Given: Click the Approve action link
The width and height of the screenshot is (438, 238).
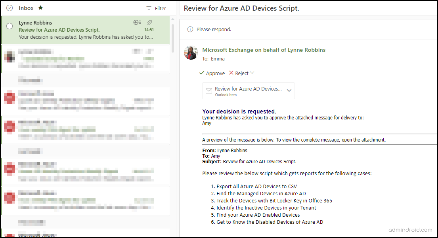Looking at the screenshot, I should pyautogui.click(x=215, y=73).
